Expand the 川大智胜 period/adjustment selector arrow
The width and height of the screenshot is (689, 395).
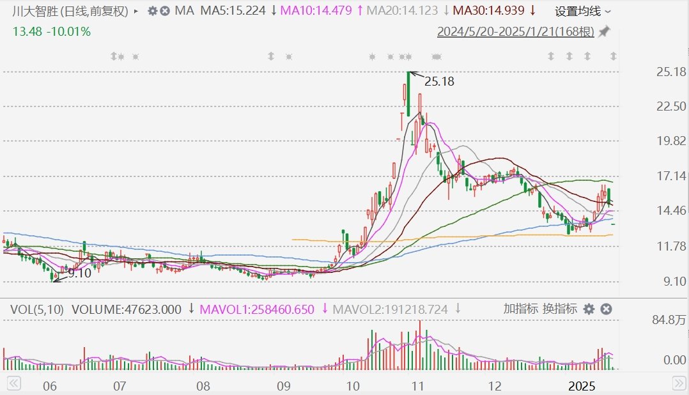point(136,11)
